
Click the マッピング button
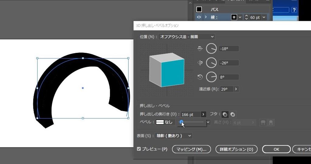tap(191, 149)
